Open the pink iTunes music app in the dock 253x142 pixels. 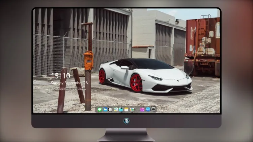point(142,110)
